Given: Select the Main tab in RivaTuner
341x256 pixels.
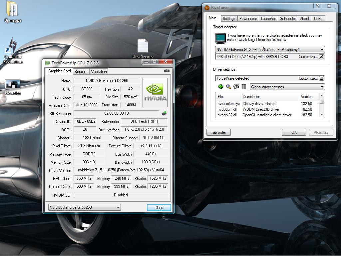Looking at the screenshot, I should click(213, 18).
